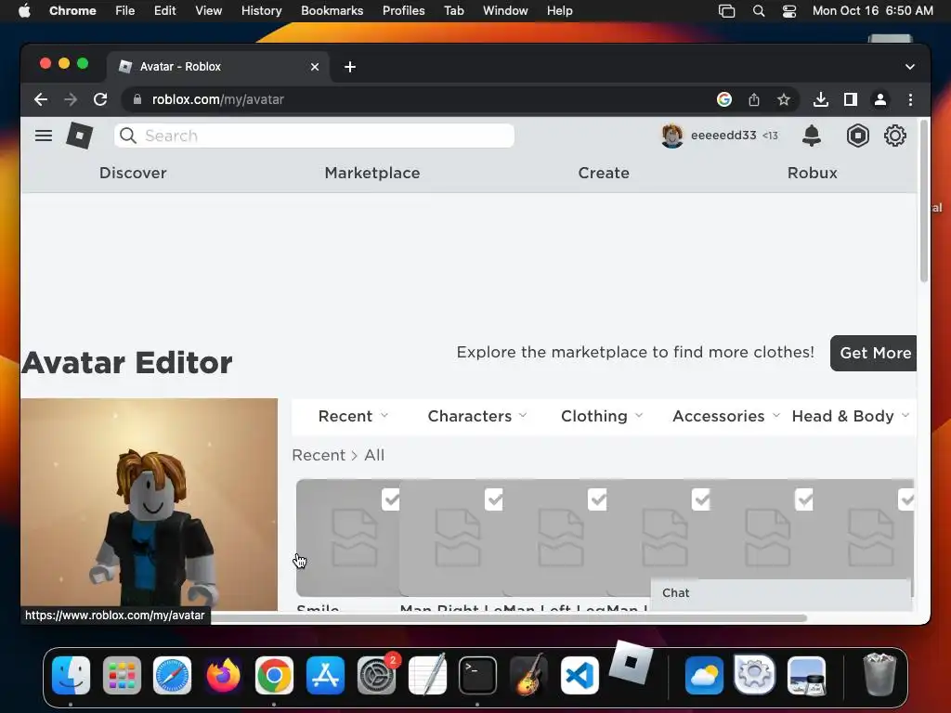
Task: Open GarageBand from the dock
Action: click(x=528, y=675)
